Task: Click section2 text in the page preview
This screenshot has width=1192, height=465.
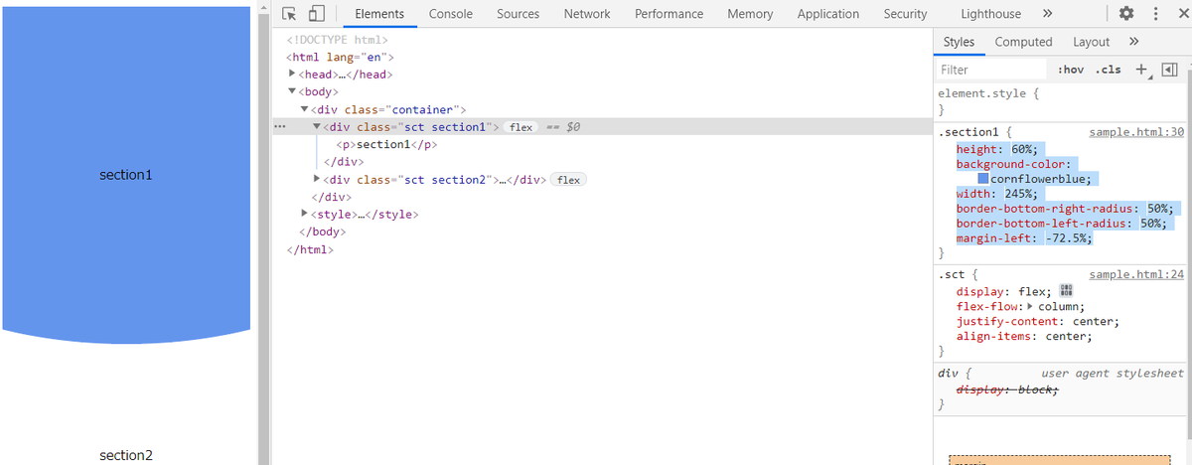Action: coord(126,455)
